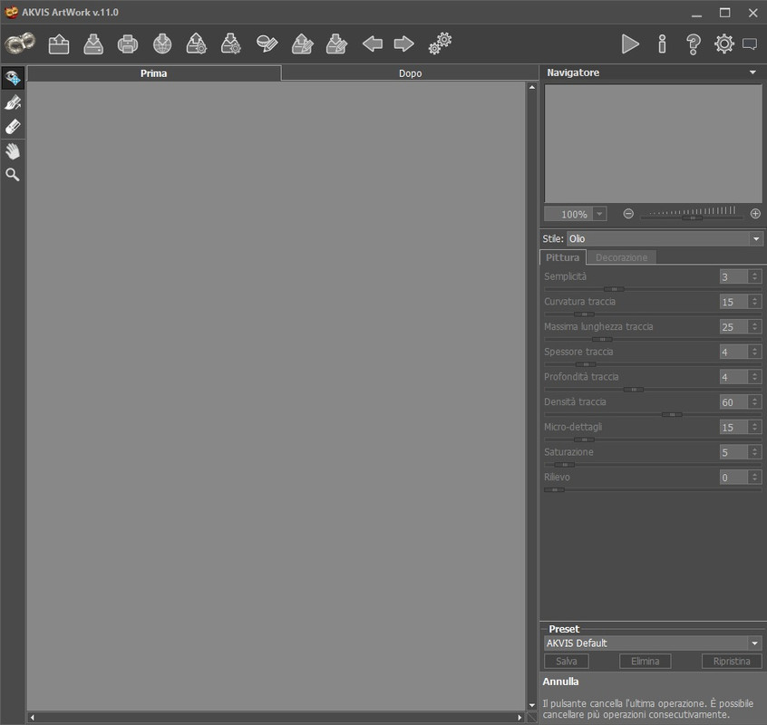This screenshot has width=767, height=725.
Task: Open the Stile Olio dropdown
Action: coord(665,238)
